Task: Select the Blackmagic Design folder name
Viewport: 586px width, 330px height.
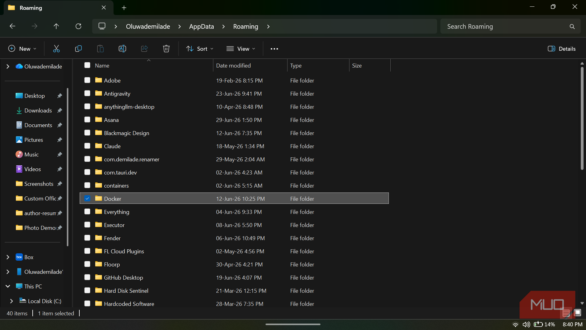Action: tap(127, 133)
